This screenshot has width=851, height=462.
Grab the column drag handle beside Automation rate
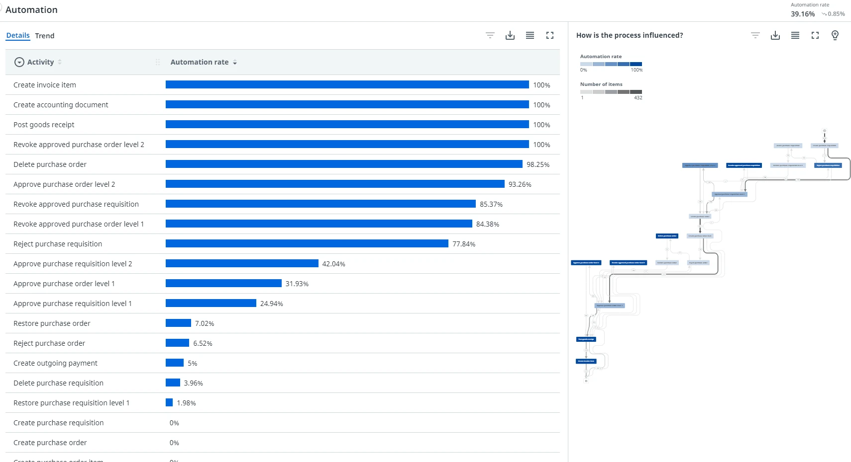click(x=158, y=62)
